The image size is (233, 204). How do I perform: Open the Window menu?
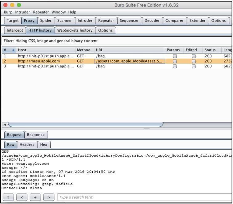(58, 12)
